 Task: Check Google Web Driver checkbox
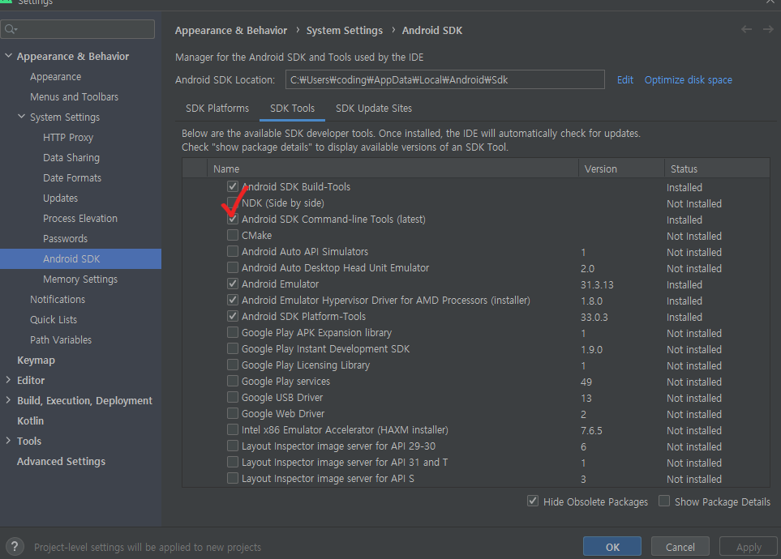(x=233, y=413)
